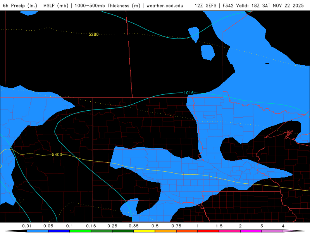
Task: Click the magenta 2–3 colorbar segment
Action: pyautogui.click(x=251, y=231)
